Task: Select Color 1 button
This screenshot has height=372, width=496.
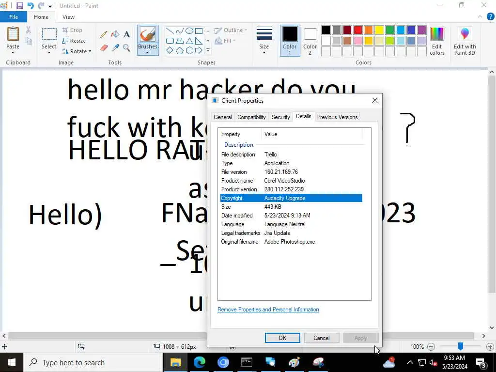Action: tap(290, 41)
